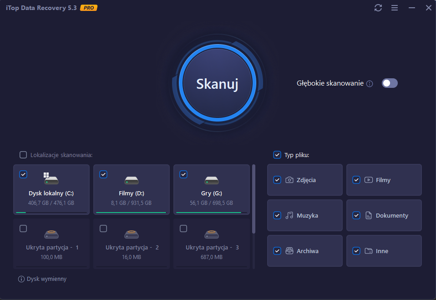Uncheck the Inne checkbox
436x300 pixels.
[356, 251]
